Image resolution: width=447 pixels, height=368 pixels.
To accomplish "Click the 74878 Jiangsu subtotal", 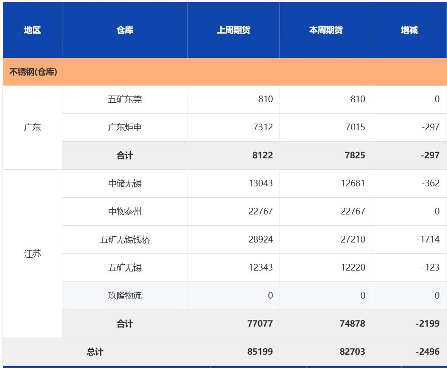I will [352, 324].
